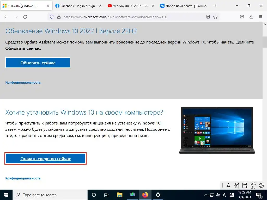The height and width of the screenshot is (200, 267).
Task: Open the tracking protection shield icon
Action: pos(52,17)
